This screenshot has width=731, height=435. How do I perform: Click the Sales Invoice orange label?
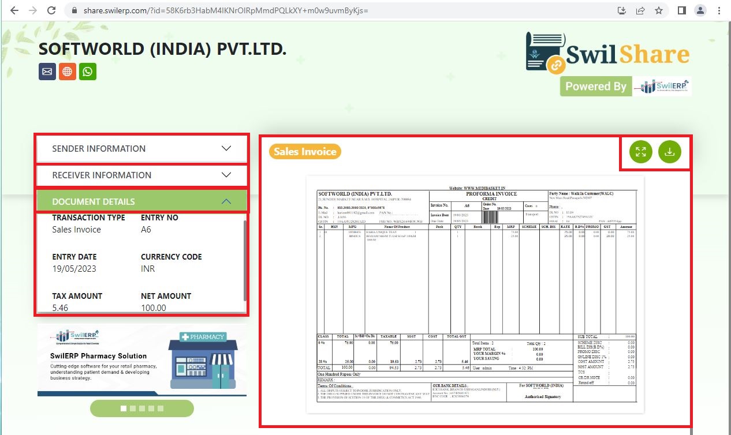[305, 152]
